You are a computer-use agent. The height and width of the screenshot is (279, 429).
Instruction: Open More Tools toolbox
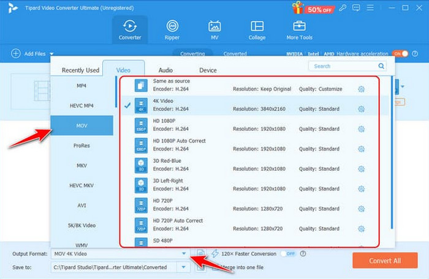tap(300, 29)
